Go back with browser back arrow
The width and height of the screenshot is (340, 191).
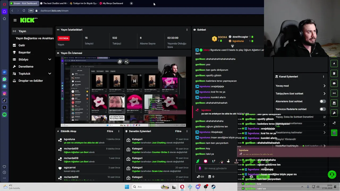[12, 11]
